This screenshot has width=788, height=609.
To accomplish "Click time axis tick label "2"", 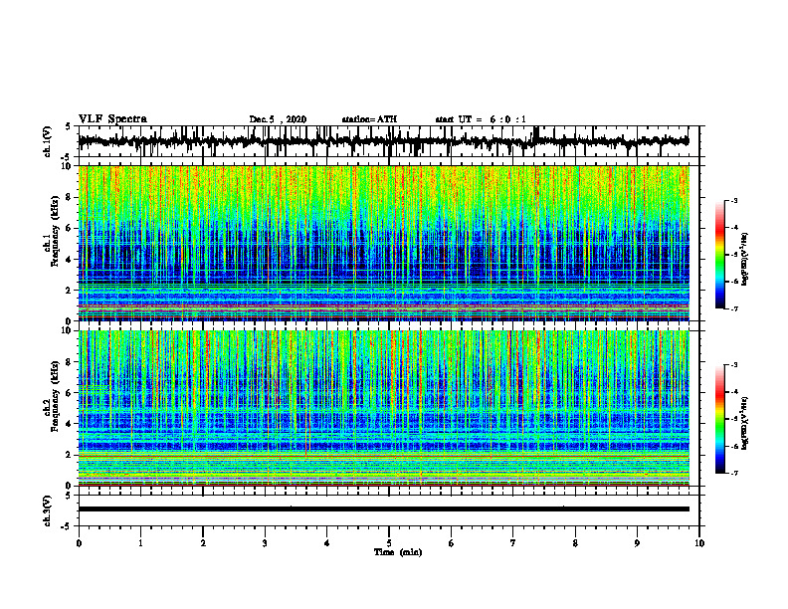I will click(x=203, y=543).
